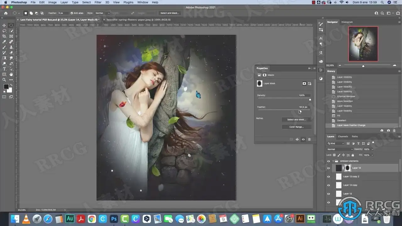Select the Crop tool
Viewport: 402px width, 226px height.
point(4,36)
